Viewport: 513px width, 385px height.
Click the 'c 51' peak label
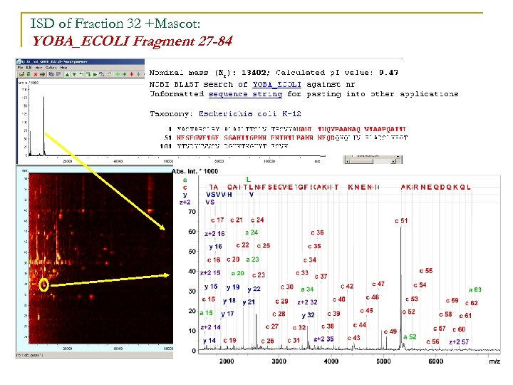tap(401, 221)
